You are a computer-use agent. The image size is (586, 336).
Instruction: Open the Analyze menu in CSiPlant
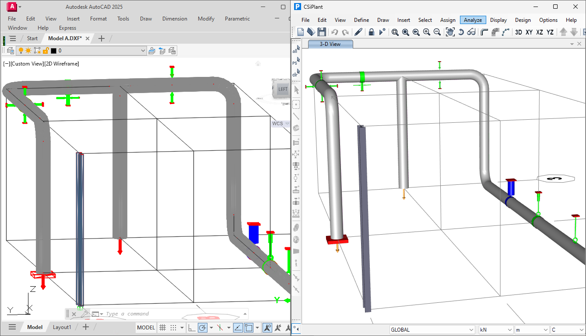(473, 20)
